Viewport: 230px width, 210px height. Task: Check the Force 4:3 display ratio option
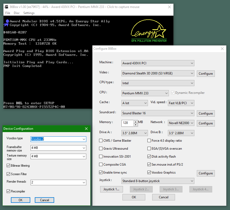tap(149, 141)
